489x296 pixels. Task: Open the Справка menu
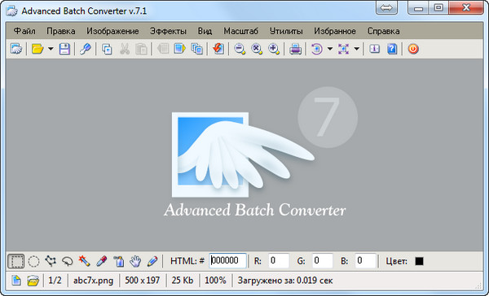383,31
